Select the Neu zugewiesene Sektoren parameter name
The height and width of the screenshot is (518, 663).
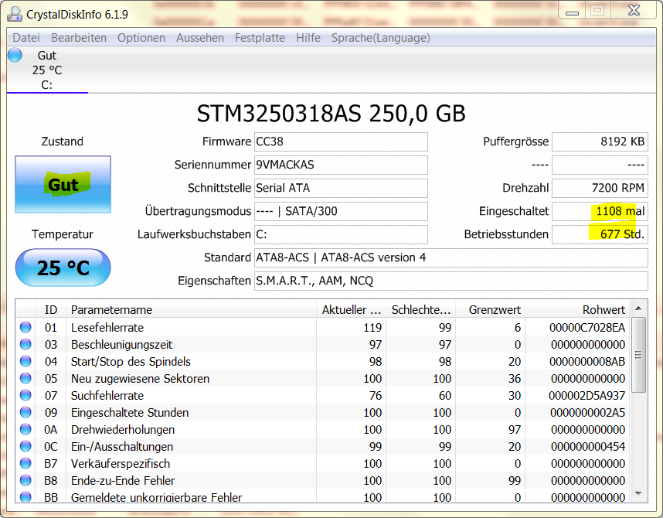point(140,378)
